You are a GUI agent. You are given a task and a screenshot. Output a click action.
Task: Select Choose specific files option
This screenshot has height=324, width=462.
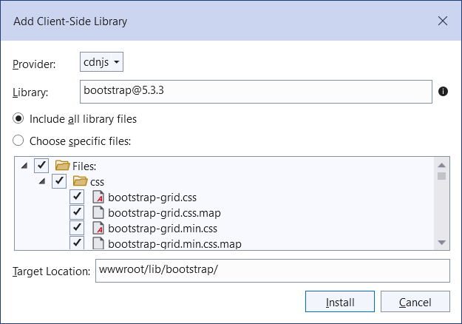(x=18, y=141)
